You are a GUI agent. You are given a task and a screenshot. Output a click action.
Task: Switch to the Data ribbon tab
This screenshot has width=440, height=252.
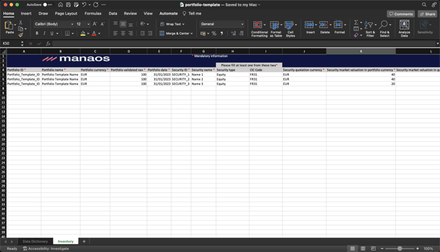point(113,14)
